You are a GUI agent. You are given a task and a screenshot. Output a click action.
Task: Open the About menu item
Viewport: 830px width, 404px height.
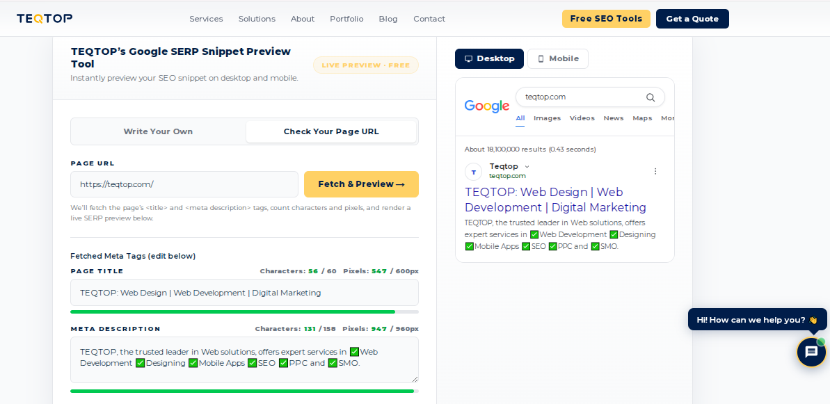(x=303, y=19)
